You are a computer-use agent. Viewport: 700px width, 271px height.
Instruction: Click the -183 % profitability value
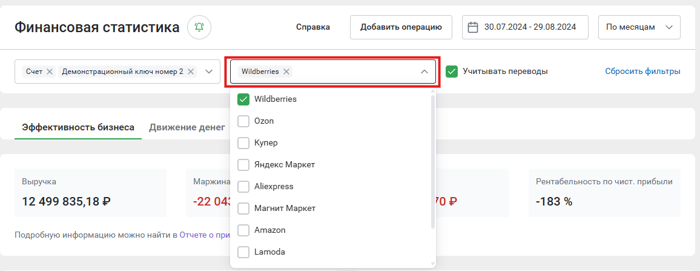[554, 202]
